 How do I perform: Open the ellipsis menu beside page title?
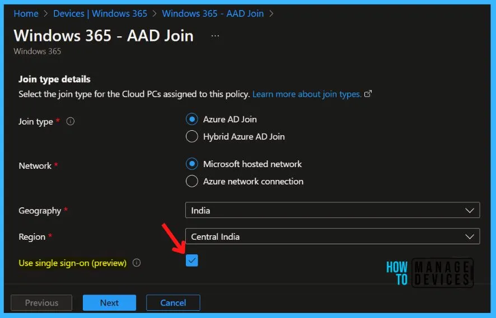coord(215,36)
